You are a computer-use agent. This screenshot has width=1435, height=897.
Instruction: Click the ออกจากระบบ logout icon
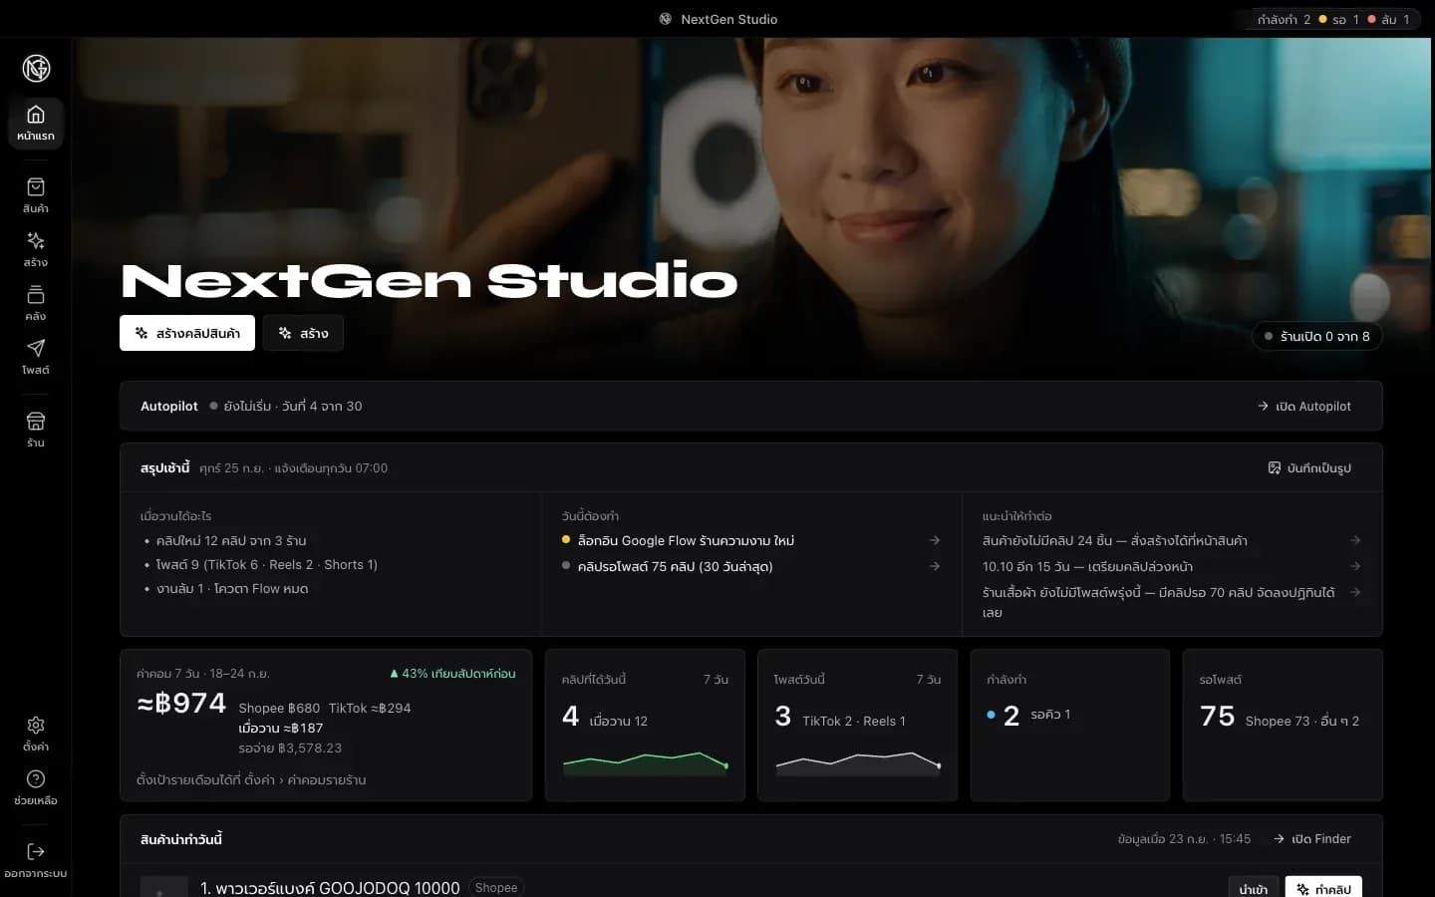pyautogui.click(x=36, y=860)
